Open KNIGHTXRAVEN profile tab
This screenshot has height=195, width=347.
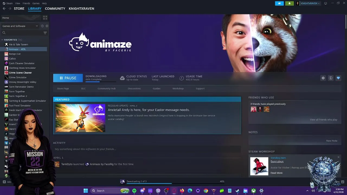point(81,9)
